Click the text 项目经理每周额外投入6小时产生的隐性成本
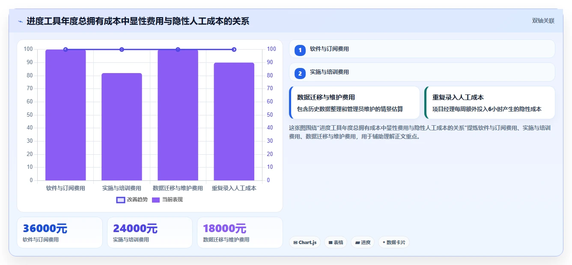The image size is (572, 265). pos(487,109)
